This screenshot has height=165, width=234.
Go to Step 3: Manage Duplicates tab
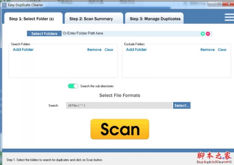[154, 19]
